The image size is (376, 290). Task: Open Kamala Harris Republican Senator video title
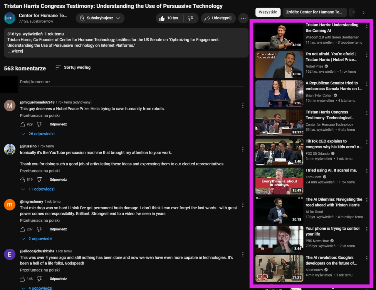(334, 86)
